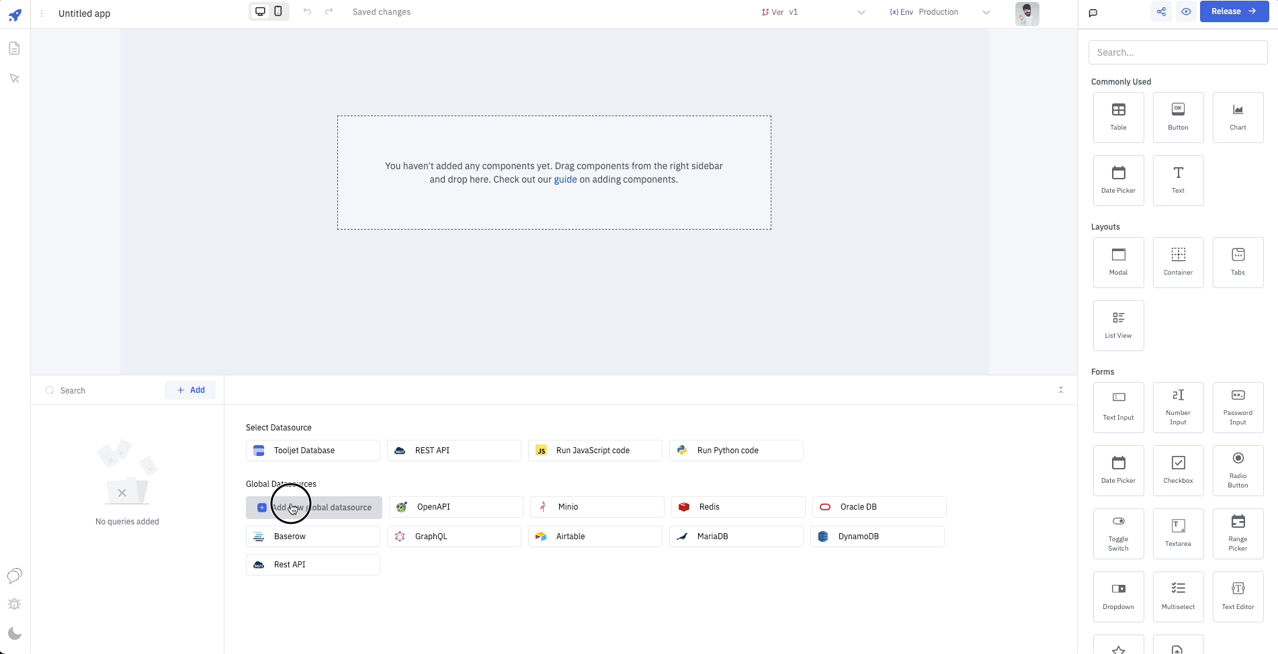Click the Release button
The height and width of the screenshot is (654, 1278).
pyautogui.click(x=1234, y=11)
